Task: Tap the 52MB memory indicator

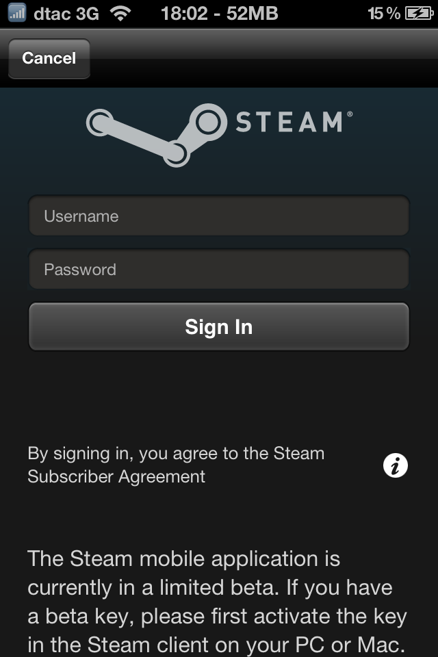Action: (253, 14)
